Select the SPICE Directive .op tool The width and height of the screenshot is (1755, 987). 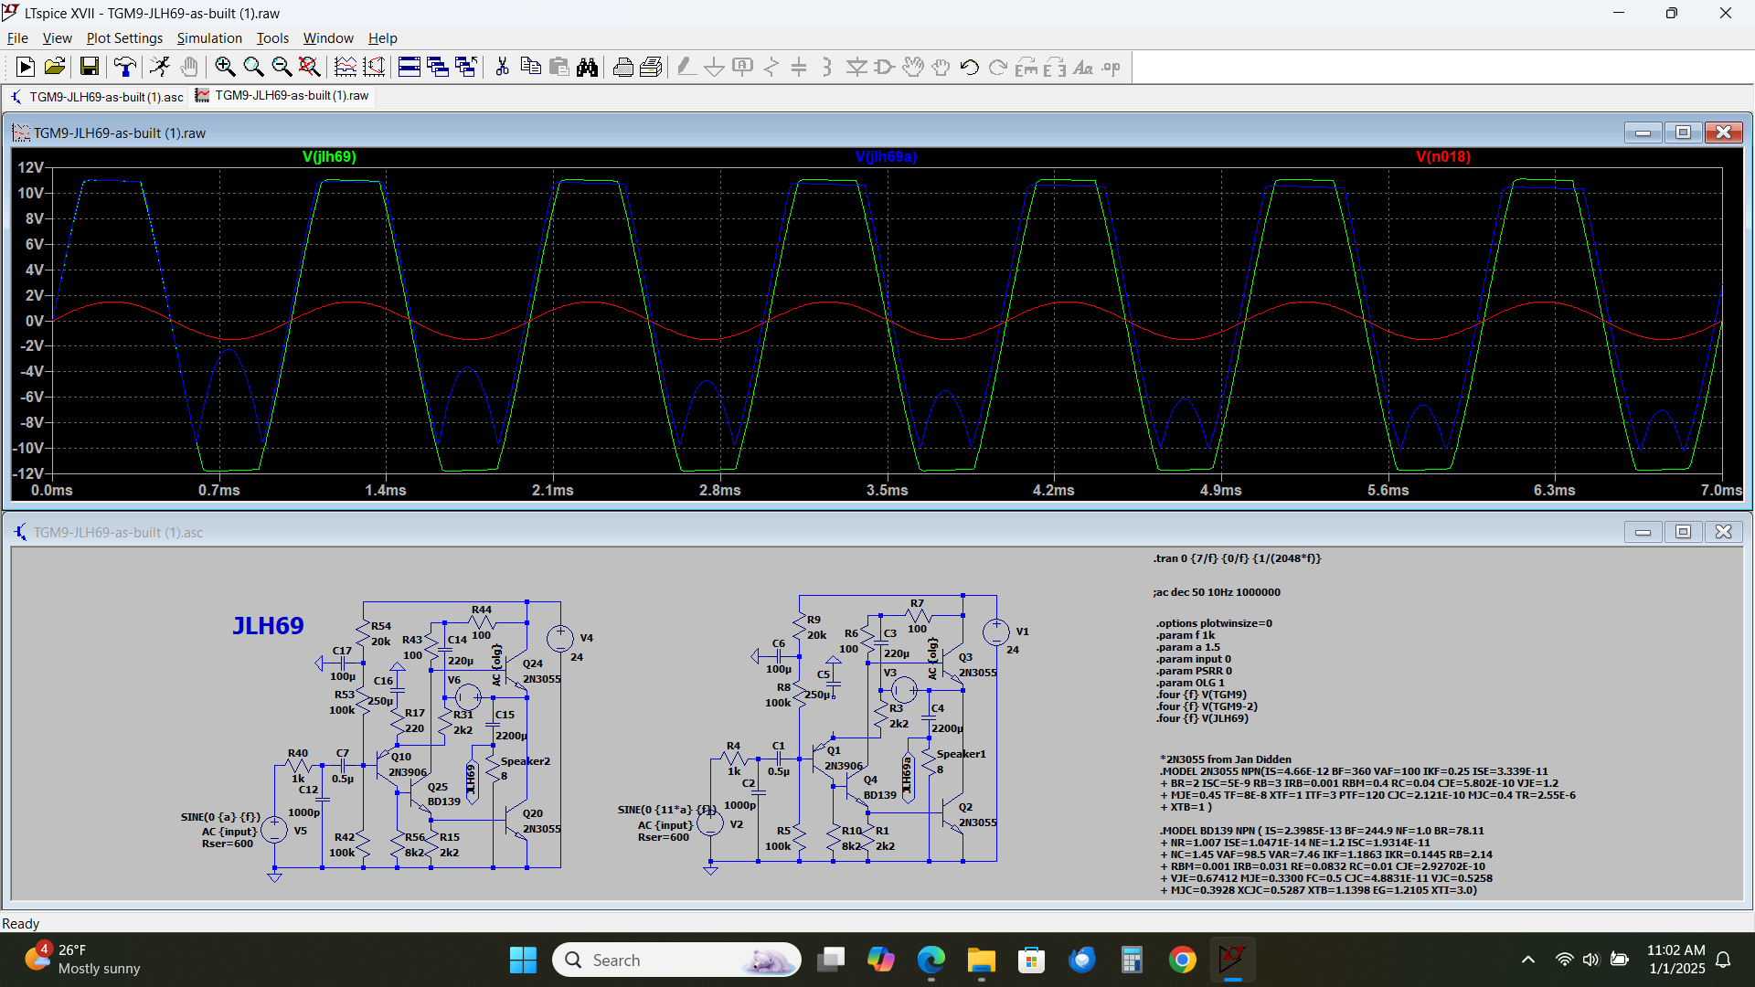[x=1111, y=67]
